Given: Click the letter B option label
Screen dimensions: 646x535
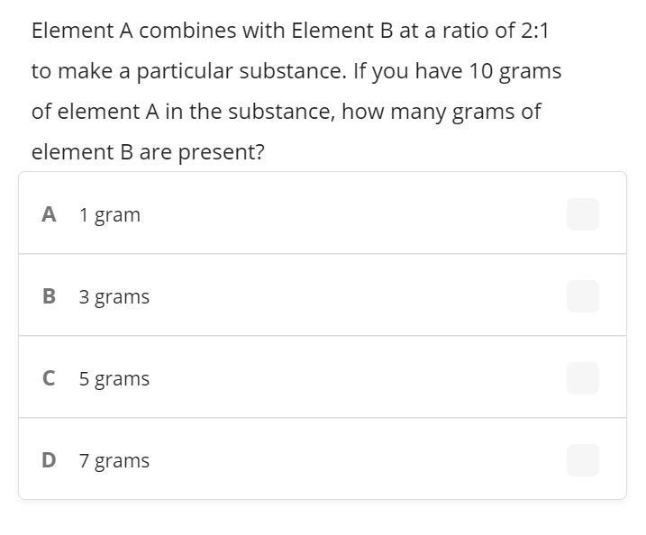Looking at the screenshot, I should coord(49,296).
